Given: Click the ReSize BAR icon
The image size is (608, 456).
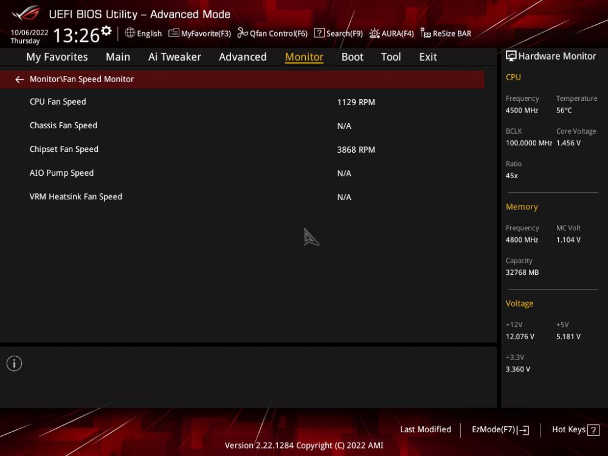Looking at the screenshot, I should click(x=426, y=33).
